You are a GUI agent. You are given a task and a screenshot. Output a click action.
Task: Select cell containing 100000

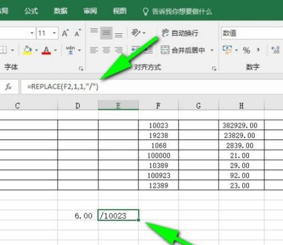158,155
